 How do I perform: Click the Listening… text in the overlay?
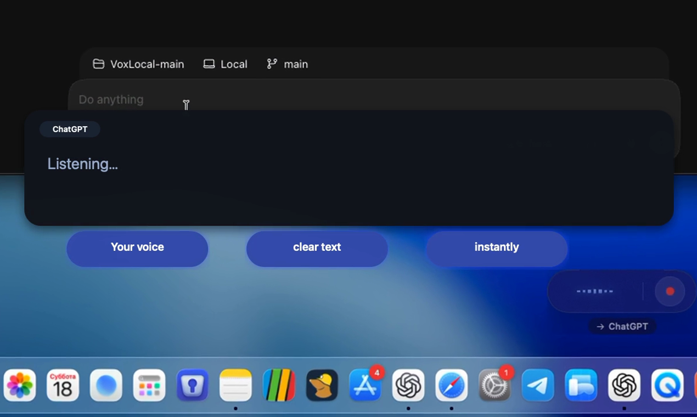pyautogui.click(x=82, y=164)
